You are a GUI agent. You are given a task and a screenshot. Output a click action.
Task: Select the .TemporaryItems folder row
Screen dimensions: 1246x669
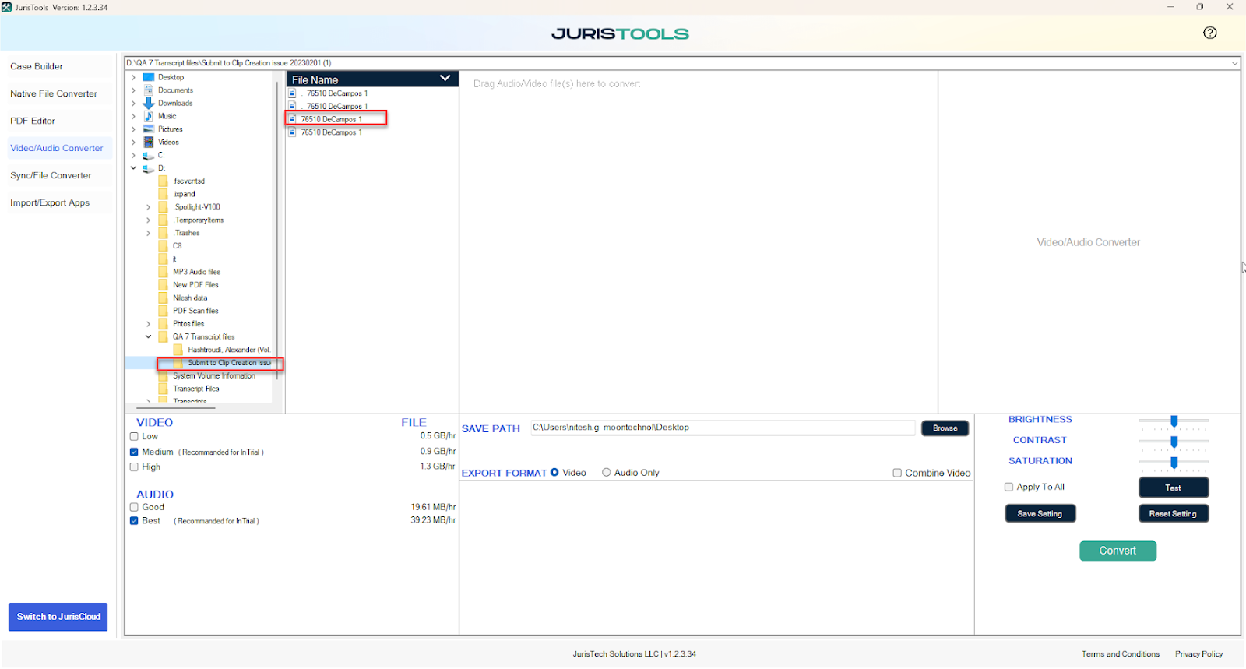198,220
